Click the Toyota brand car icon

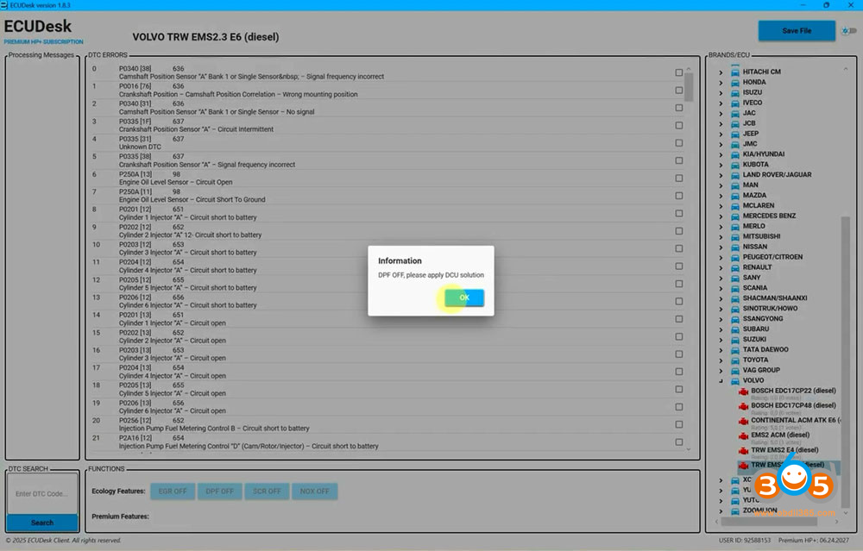pyautogui.click(x=735, y=360)
